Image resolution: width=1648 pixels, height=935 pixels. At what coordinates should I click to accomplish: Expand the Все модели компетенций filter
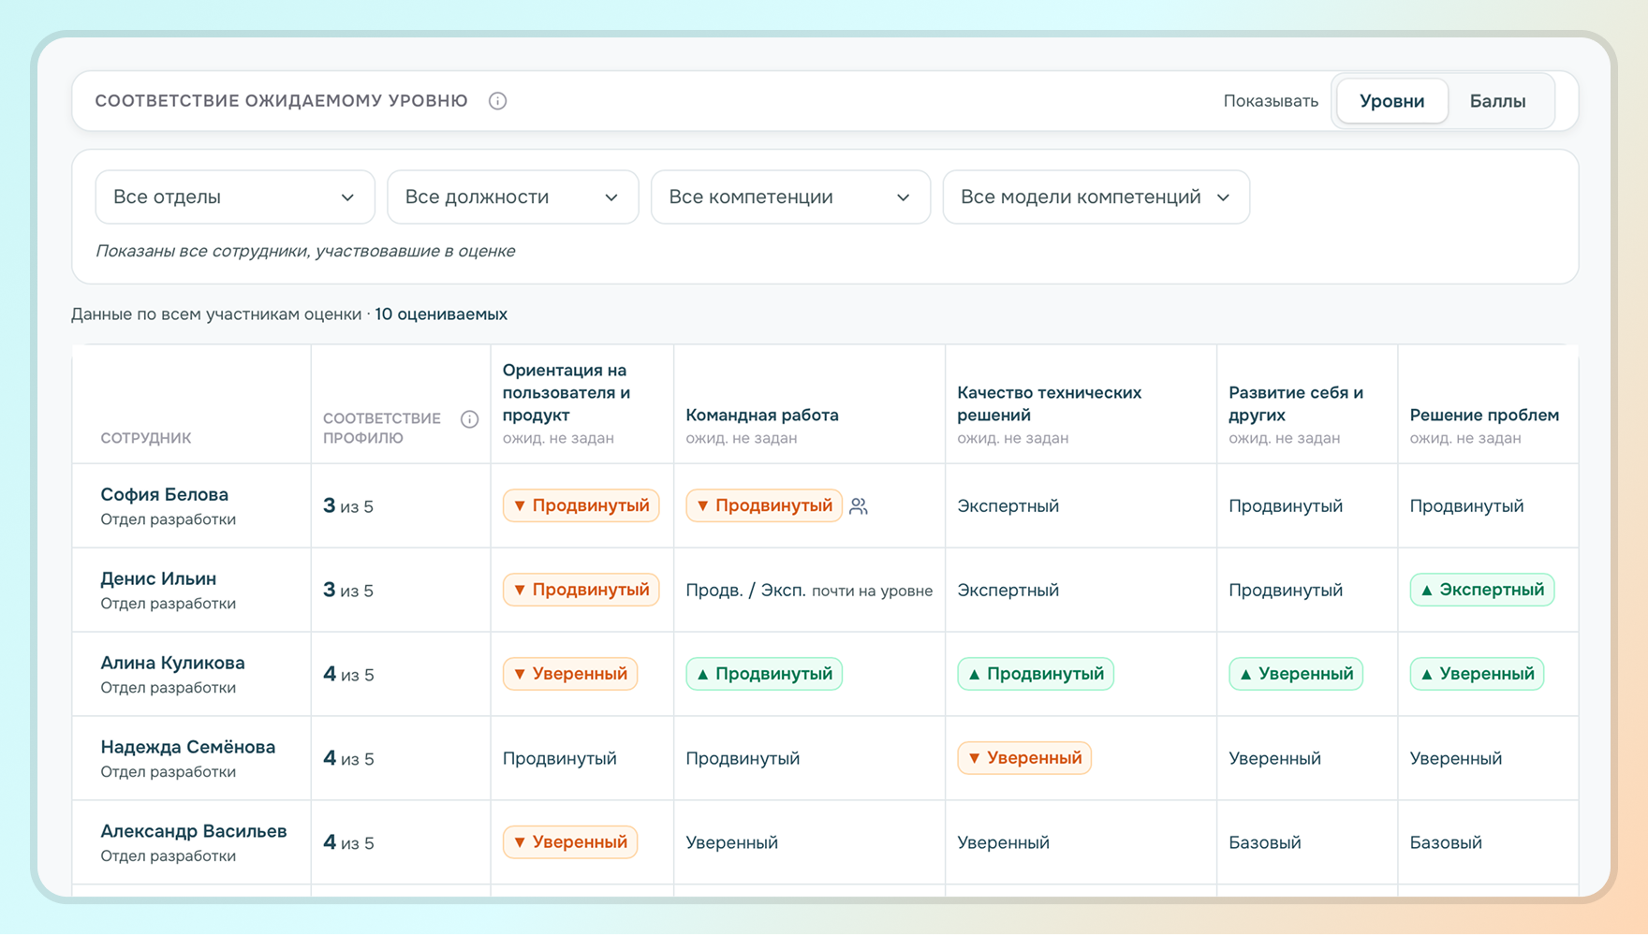click(1096, 197)
